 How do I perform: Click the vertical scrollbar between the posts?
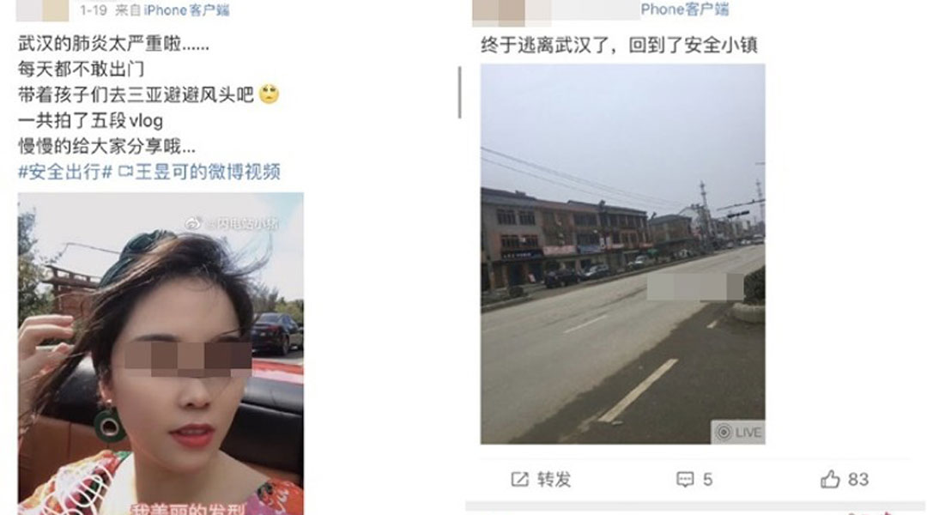tap(459, 92)
